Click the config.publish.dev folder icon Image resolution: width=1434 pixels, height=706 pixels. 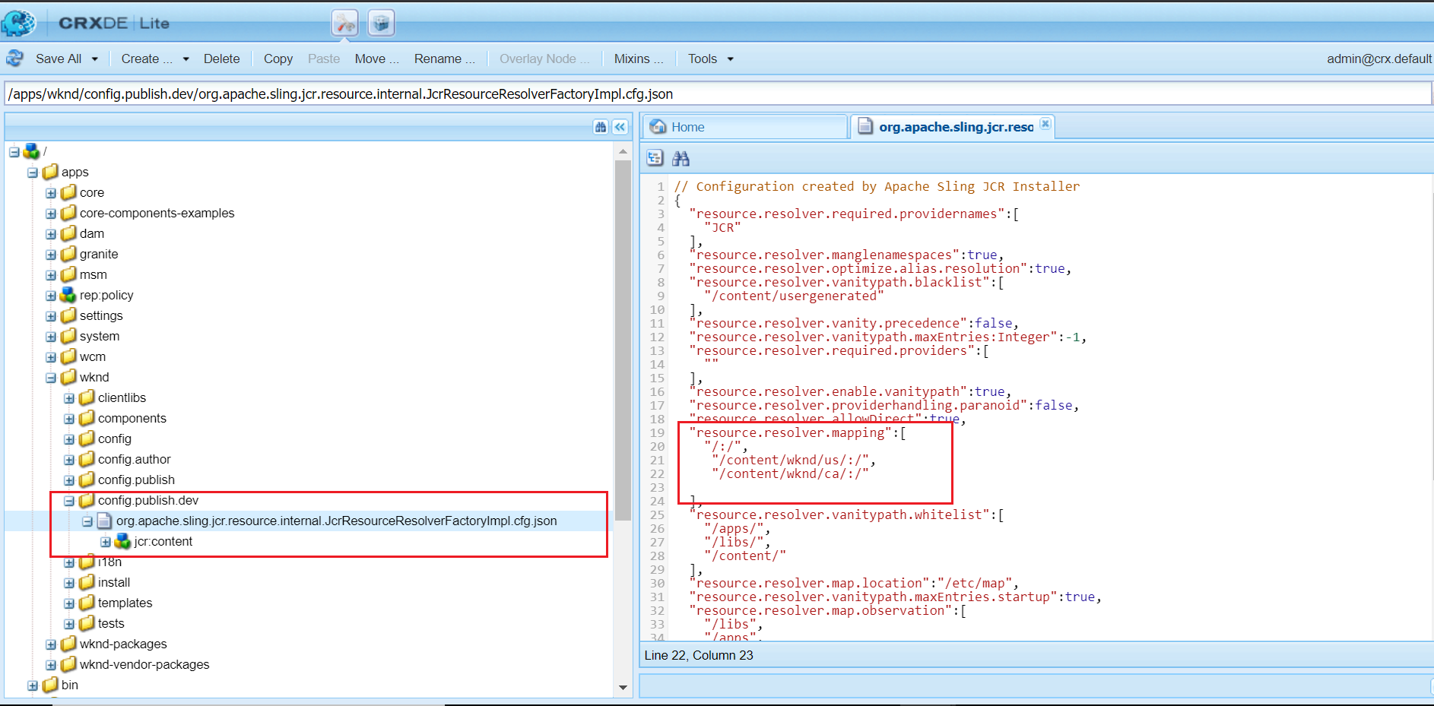click(87, 500)
